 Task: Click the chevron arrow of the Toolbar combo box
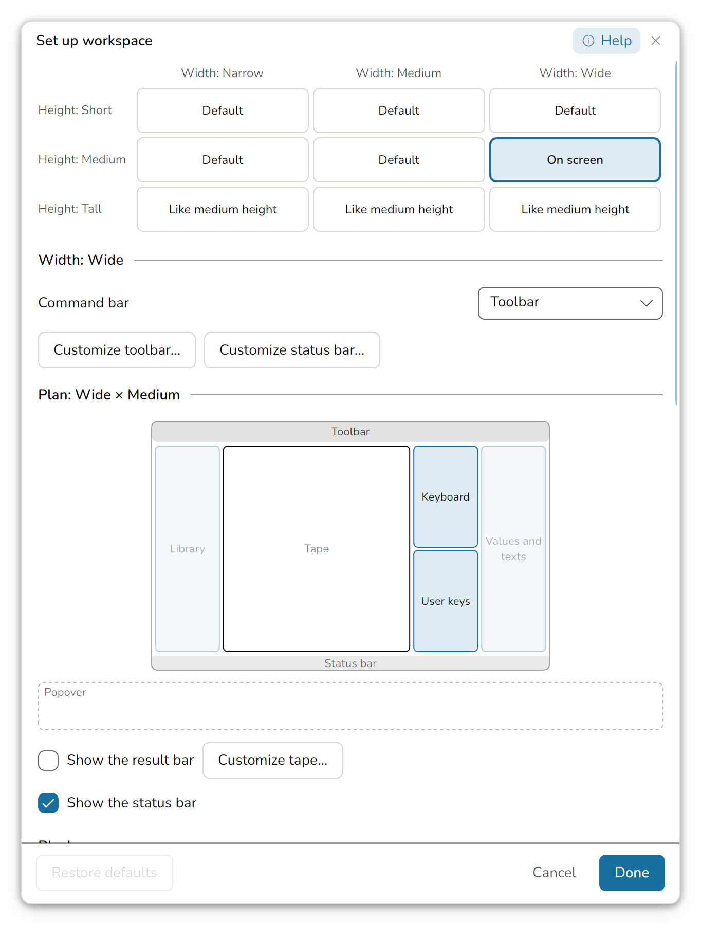[647, 303]
